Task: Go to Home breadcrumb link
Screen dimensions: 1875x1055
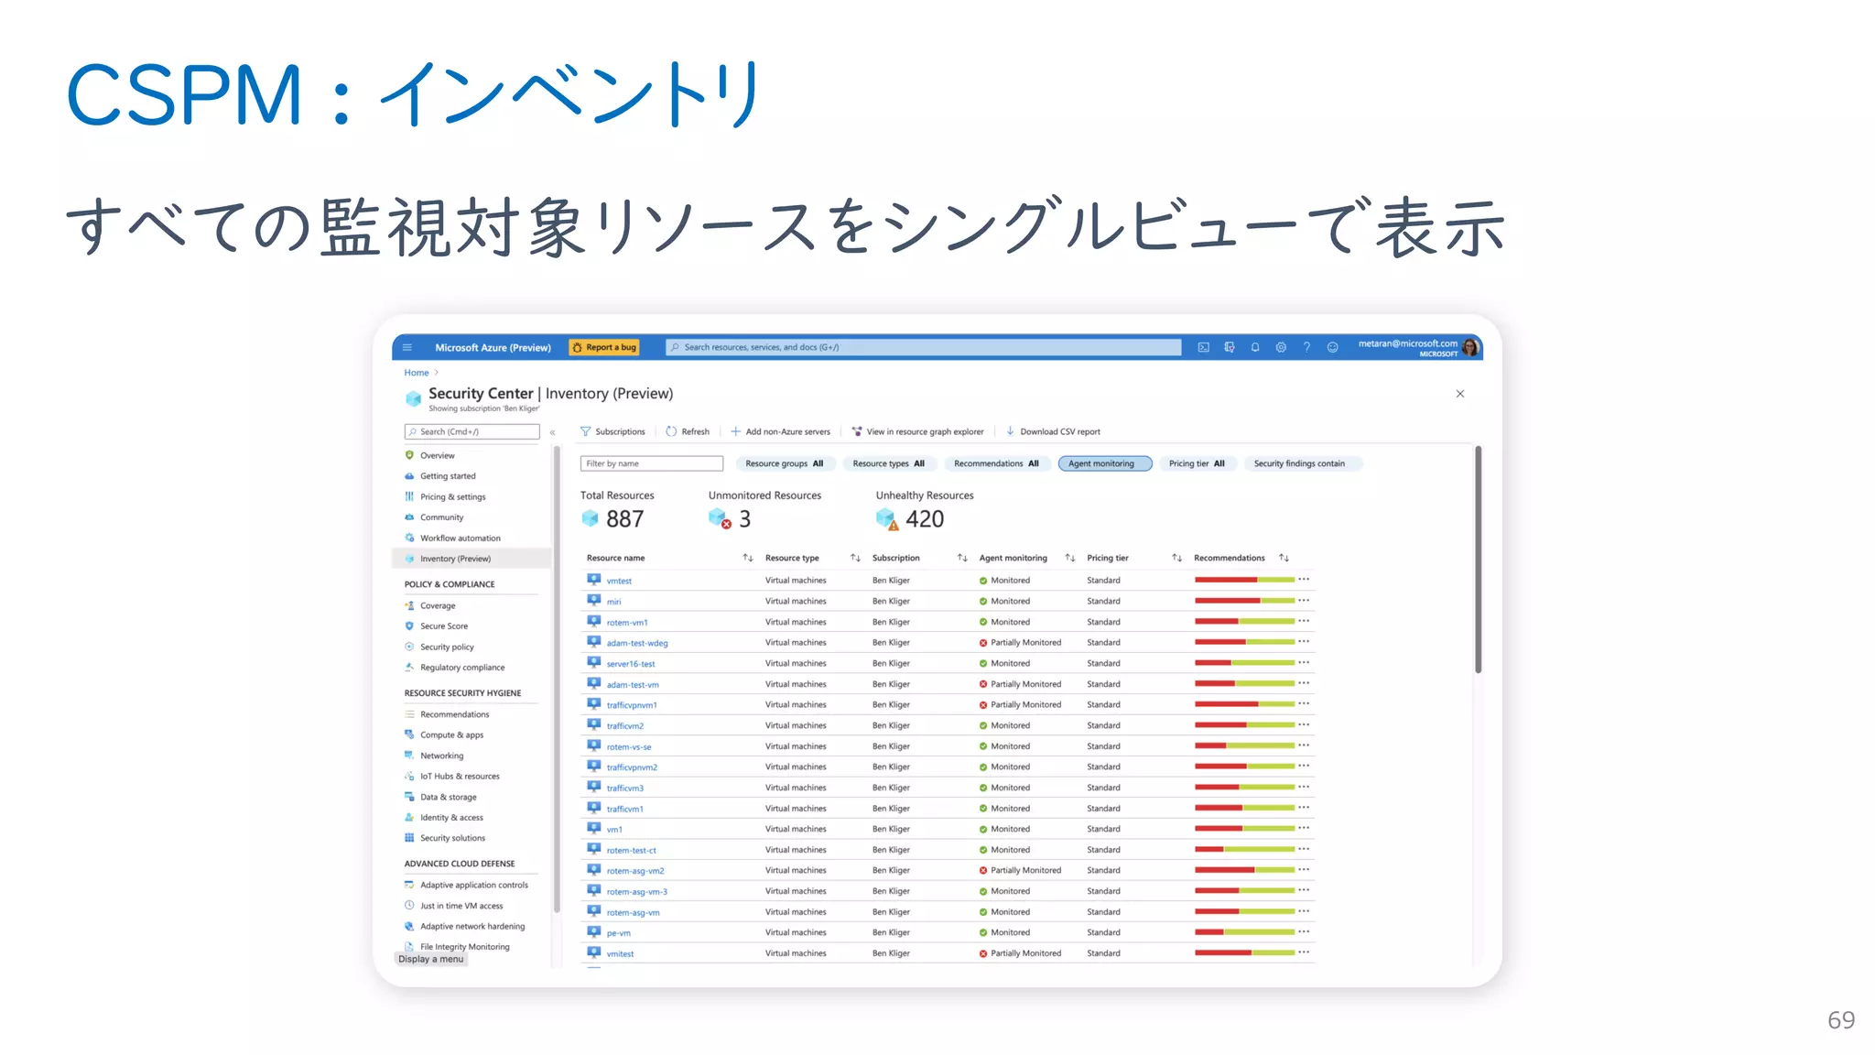Action: 417,373
